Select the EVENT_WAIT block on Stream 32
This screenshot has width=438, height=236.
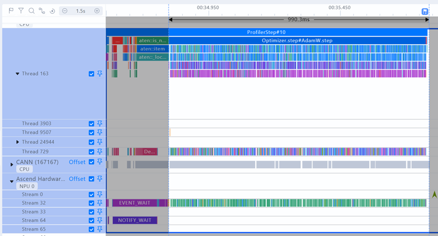pyautogui.click(x=134, y=203)
